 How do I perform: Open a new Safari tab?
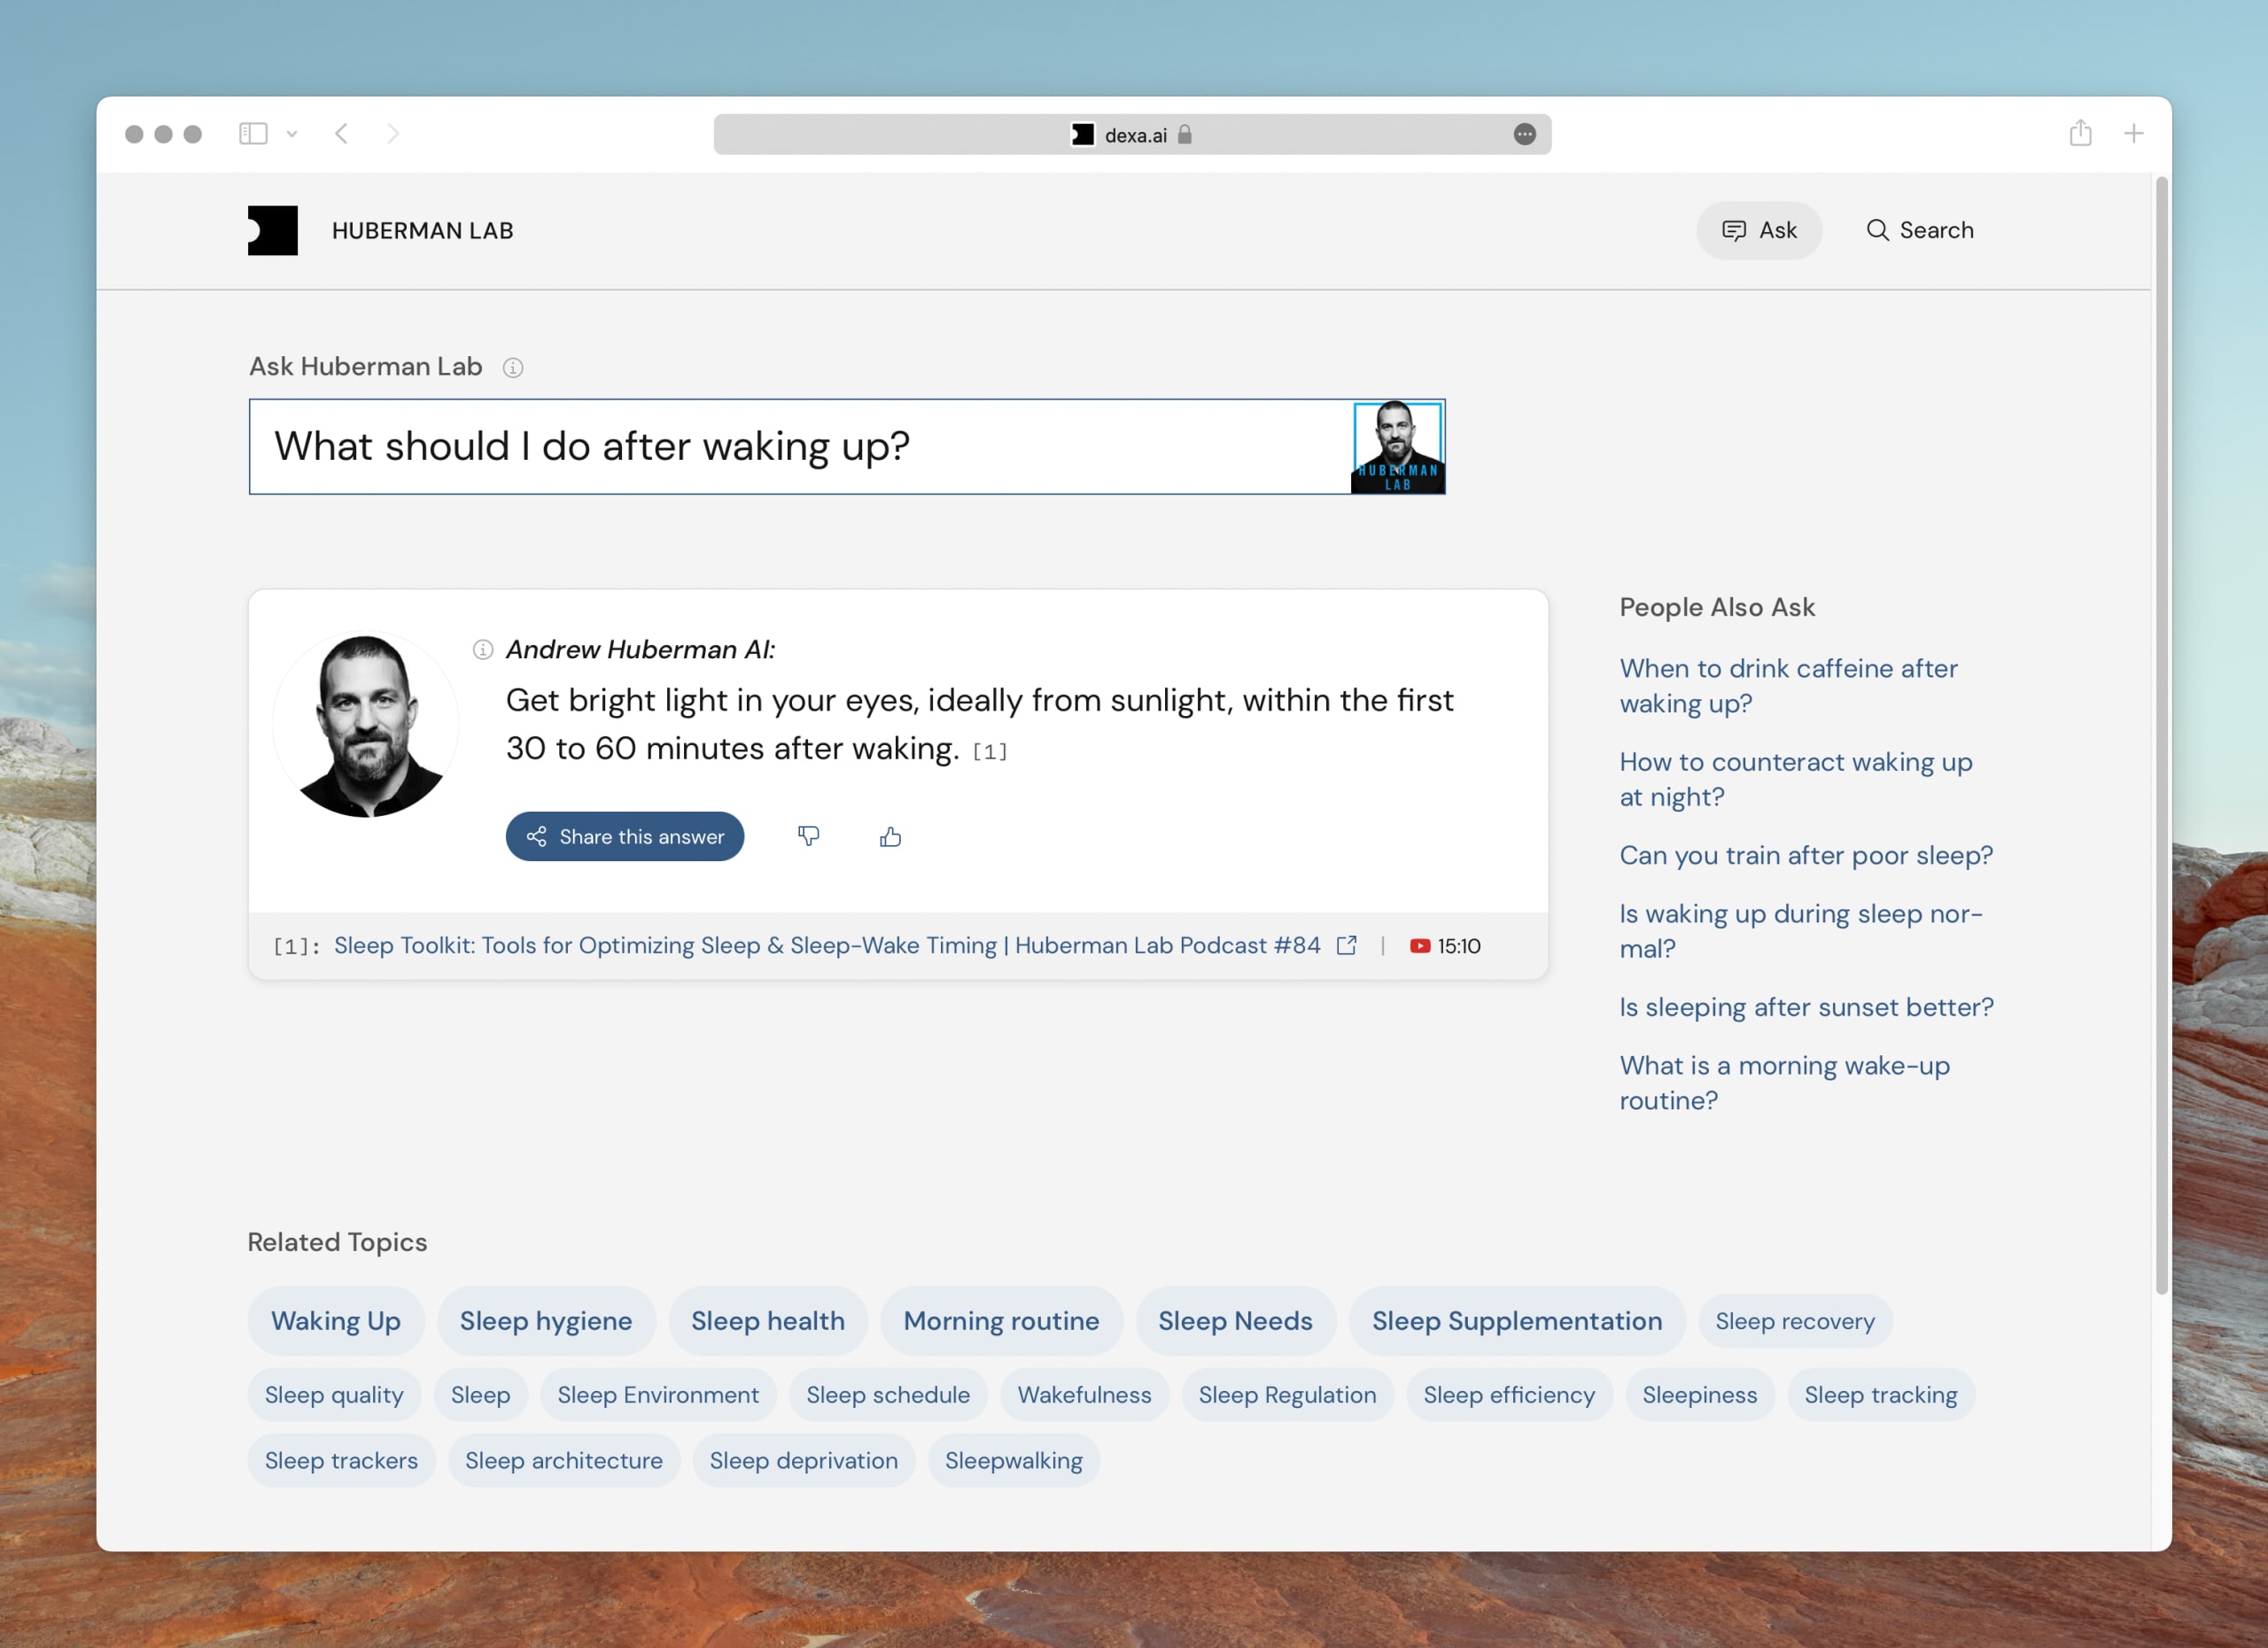[2133, 133]
